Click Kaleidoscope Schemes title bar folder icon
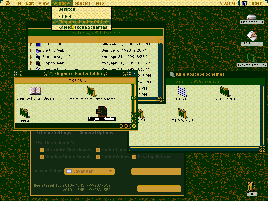This screenshot has height=201, width=268. 172,74
